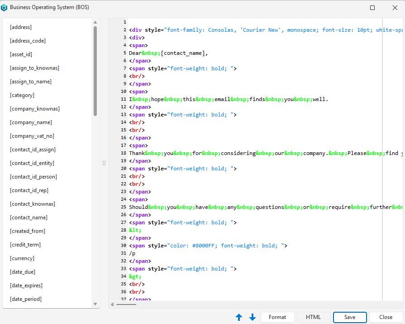
Task: Select [contact_name] in the field list
Action: (29, 218)
